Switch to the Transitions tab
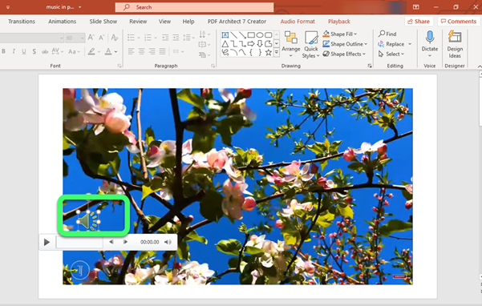Screen dimensions: 482x306 (22, 22)
